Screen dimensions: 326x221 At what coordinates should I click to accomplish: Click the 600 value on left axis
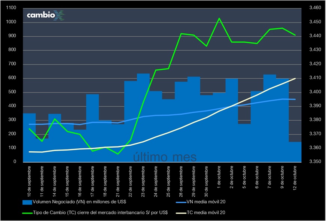click(12, 78)
